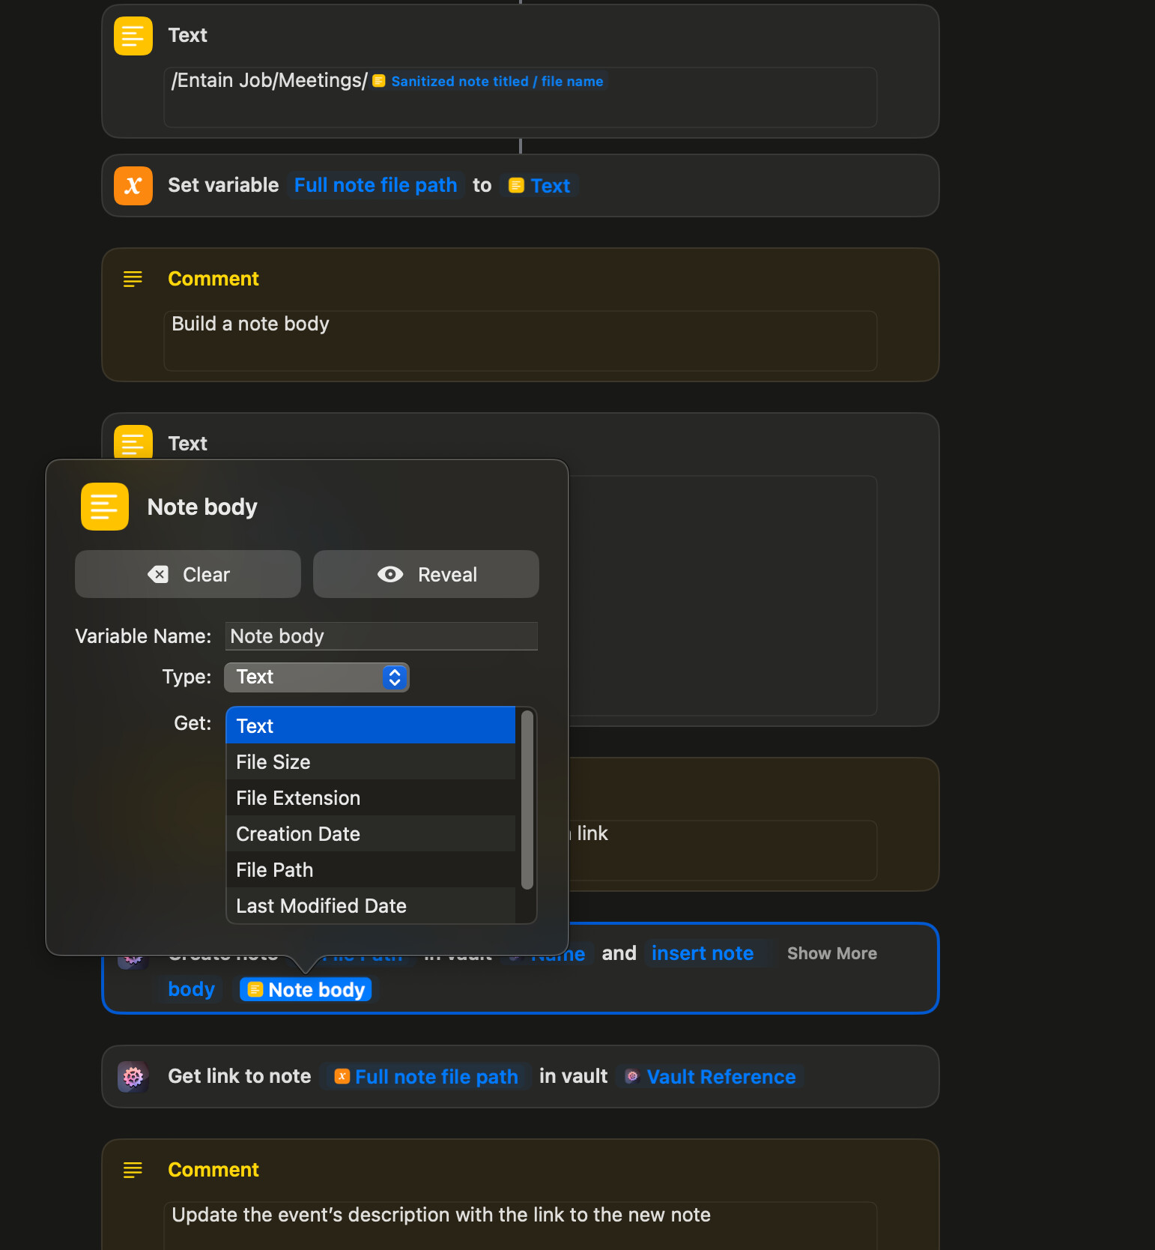Open the 'insert note' option selector
This screenshot has height=1250, width=1155.
pos(702,953)
